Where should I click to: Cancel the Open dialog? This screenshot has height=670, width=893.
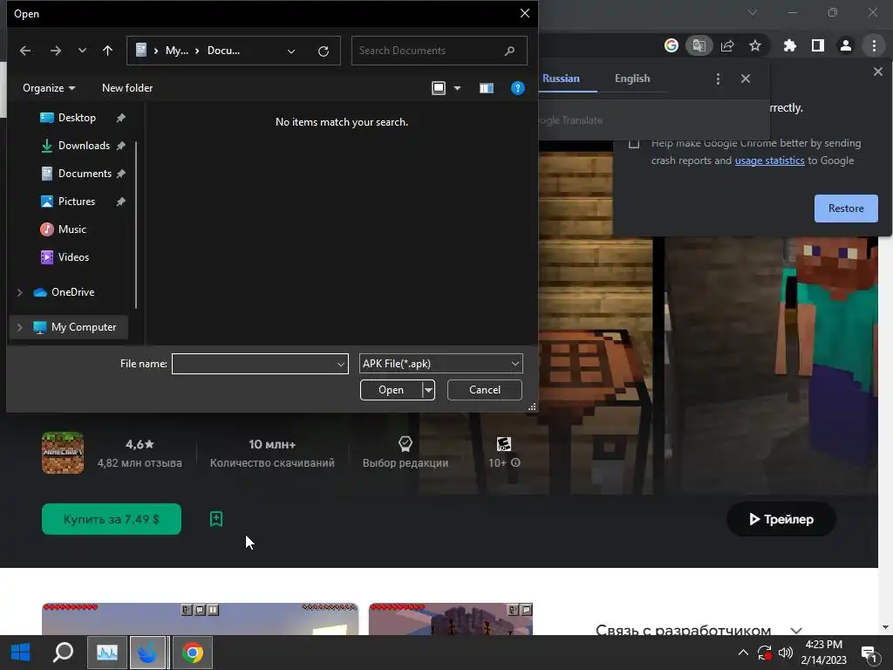[x=485, y=390]
